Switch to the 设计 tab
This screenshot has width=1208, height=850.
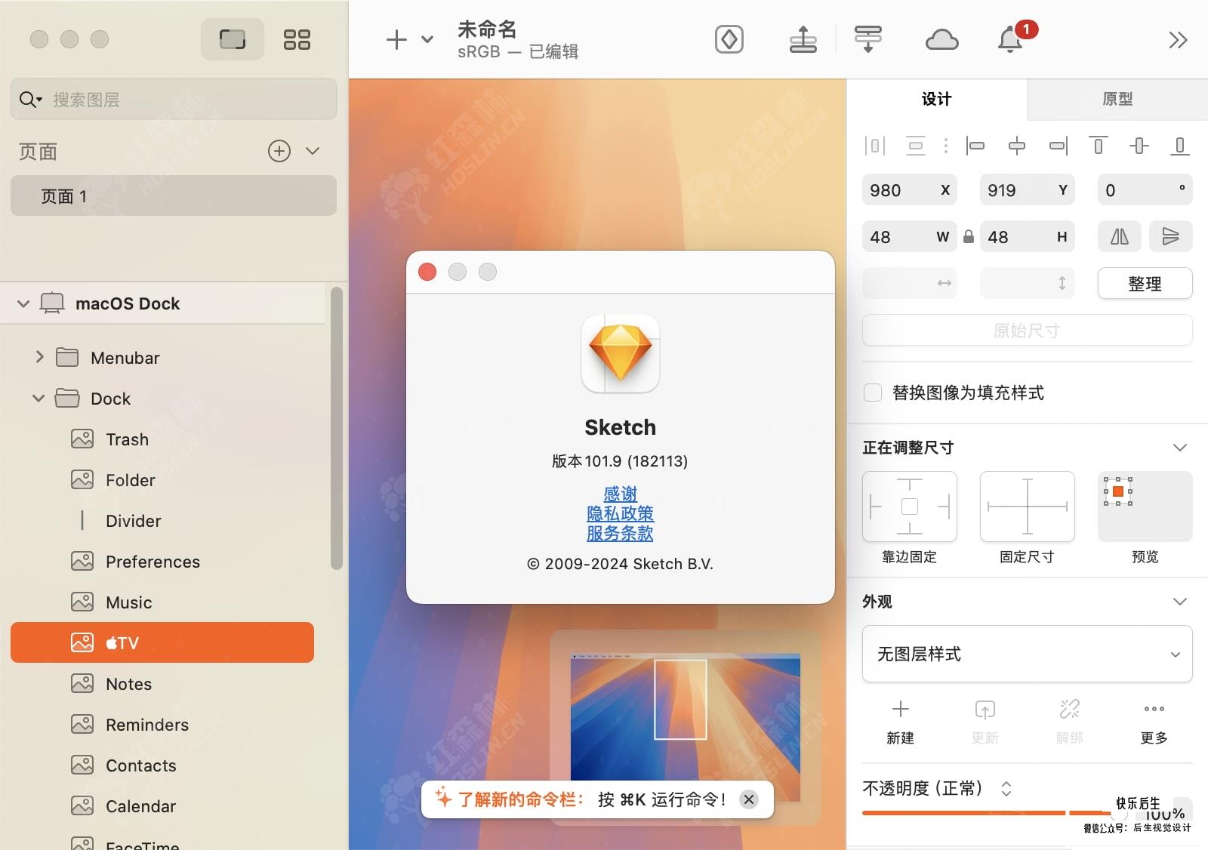[x=936, y=99]
